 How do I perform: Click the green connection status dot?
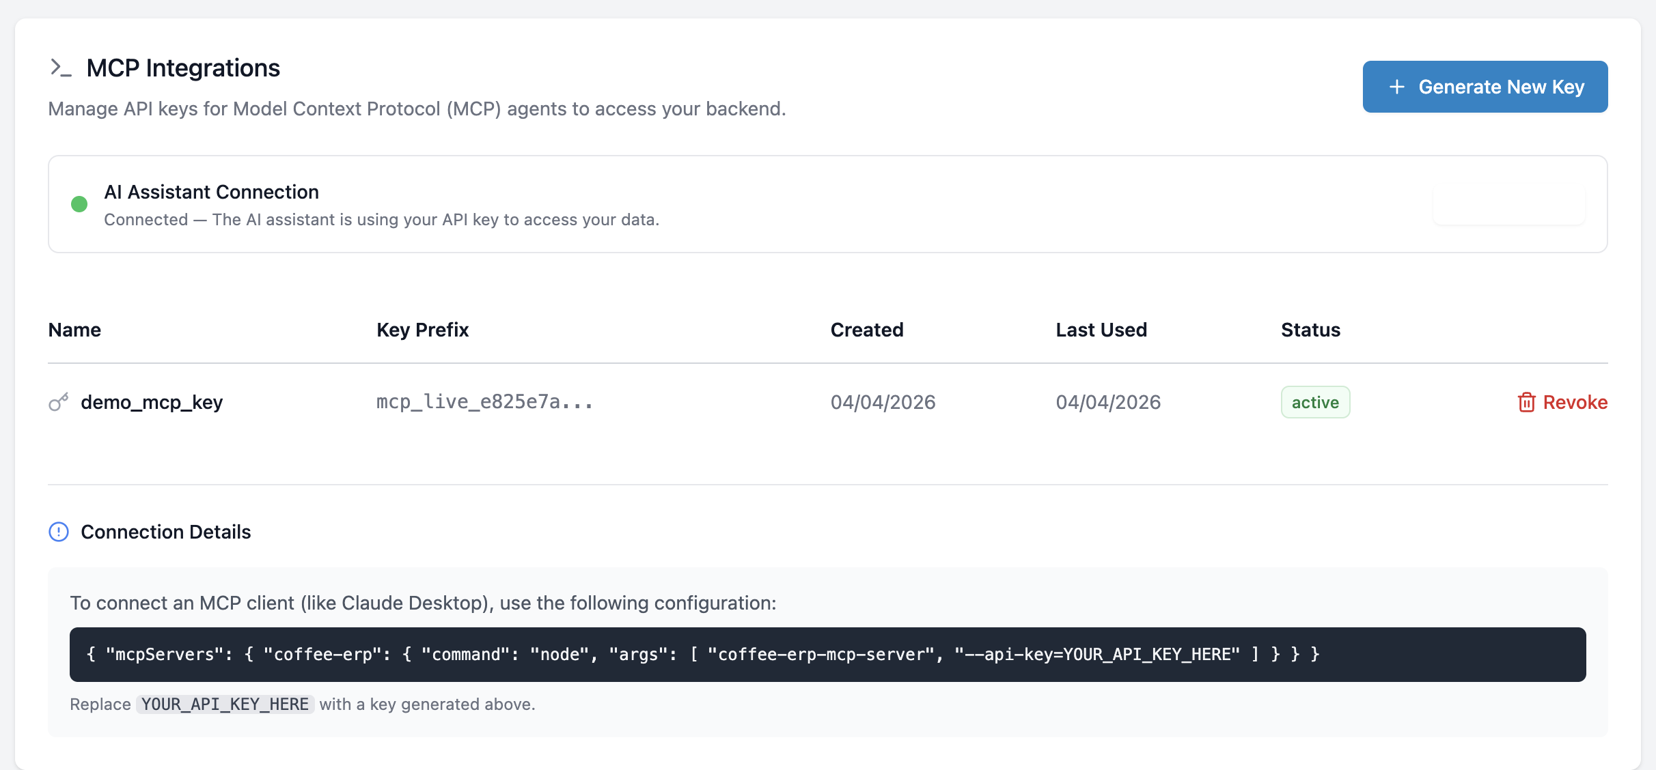[80, 203]
